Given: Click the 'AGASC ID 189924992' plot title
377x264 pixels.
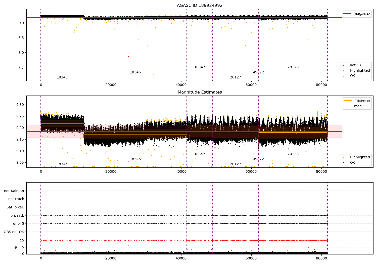Looking at the screenshot, I should click(x=200, y=6).
